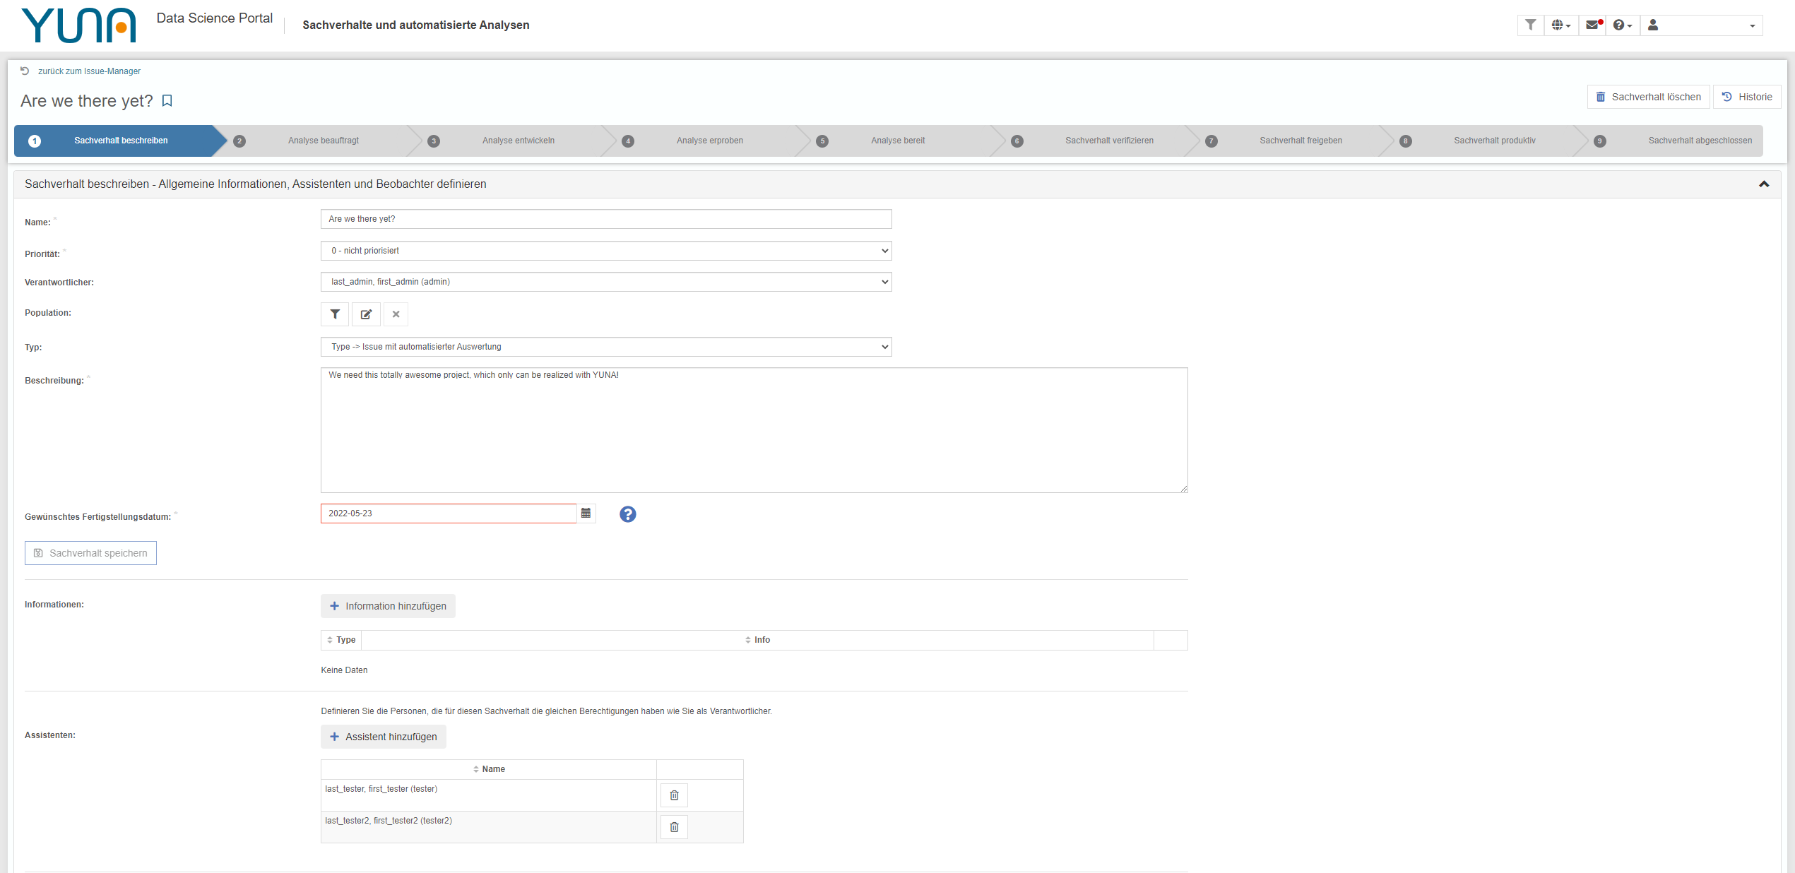Open the help question mark menu

[1623, 25]
